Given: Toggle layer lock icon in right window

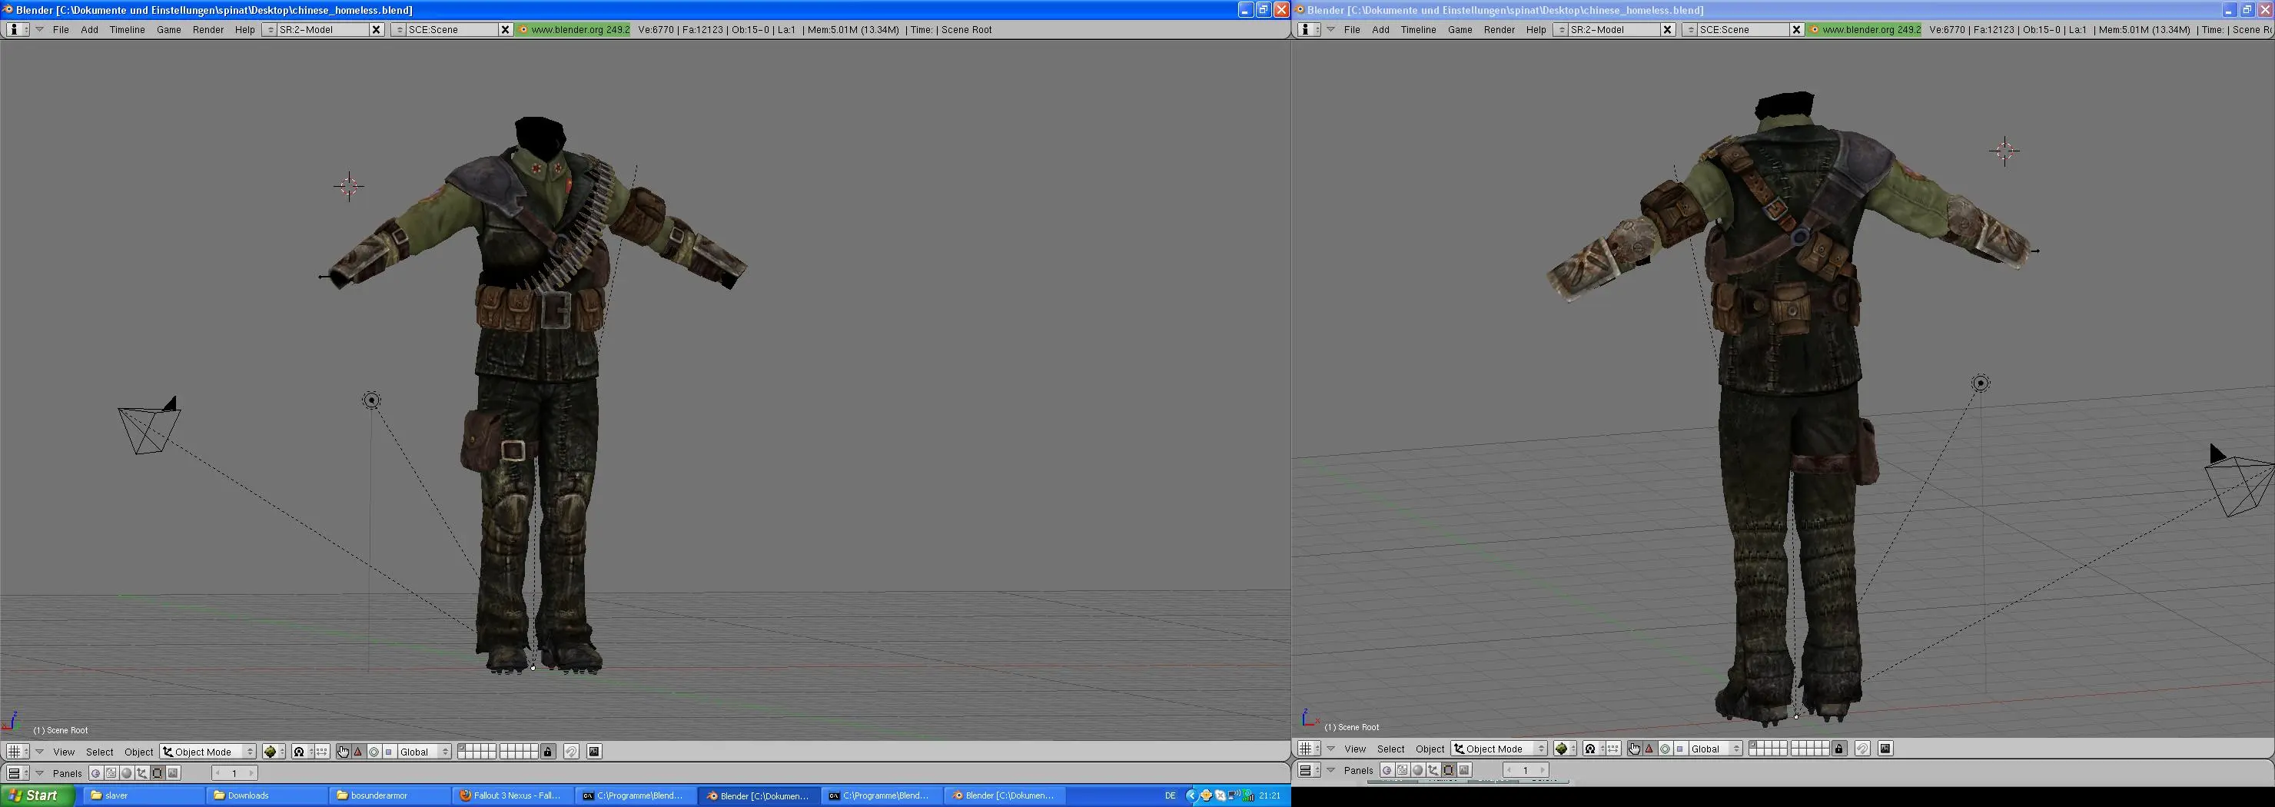Looking at the screenshot, I should click(x=1840, y=749).
